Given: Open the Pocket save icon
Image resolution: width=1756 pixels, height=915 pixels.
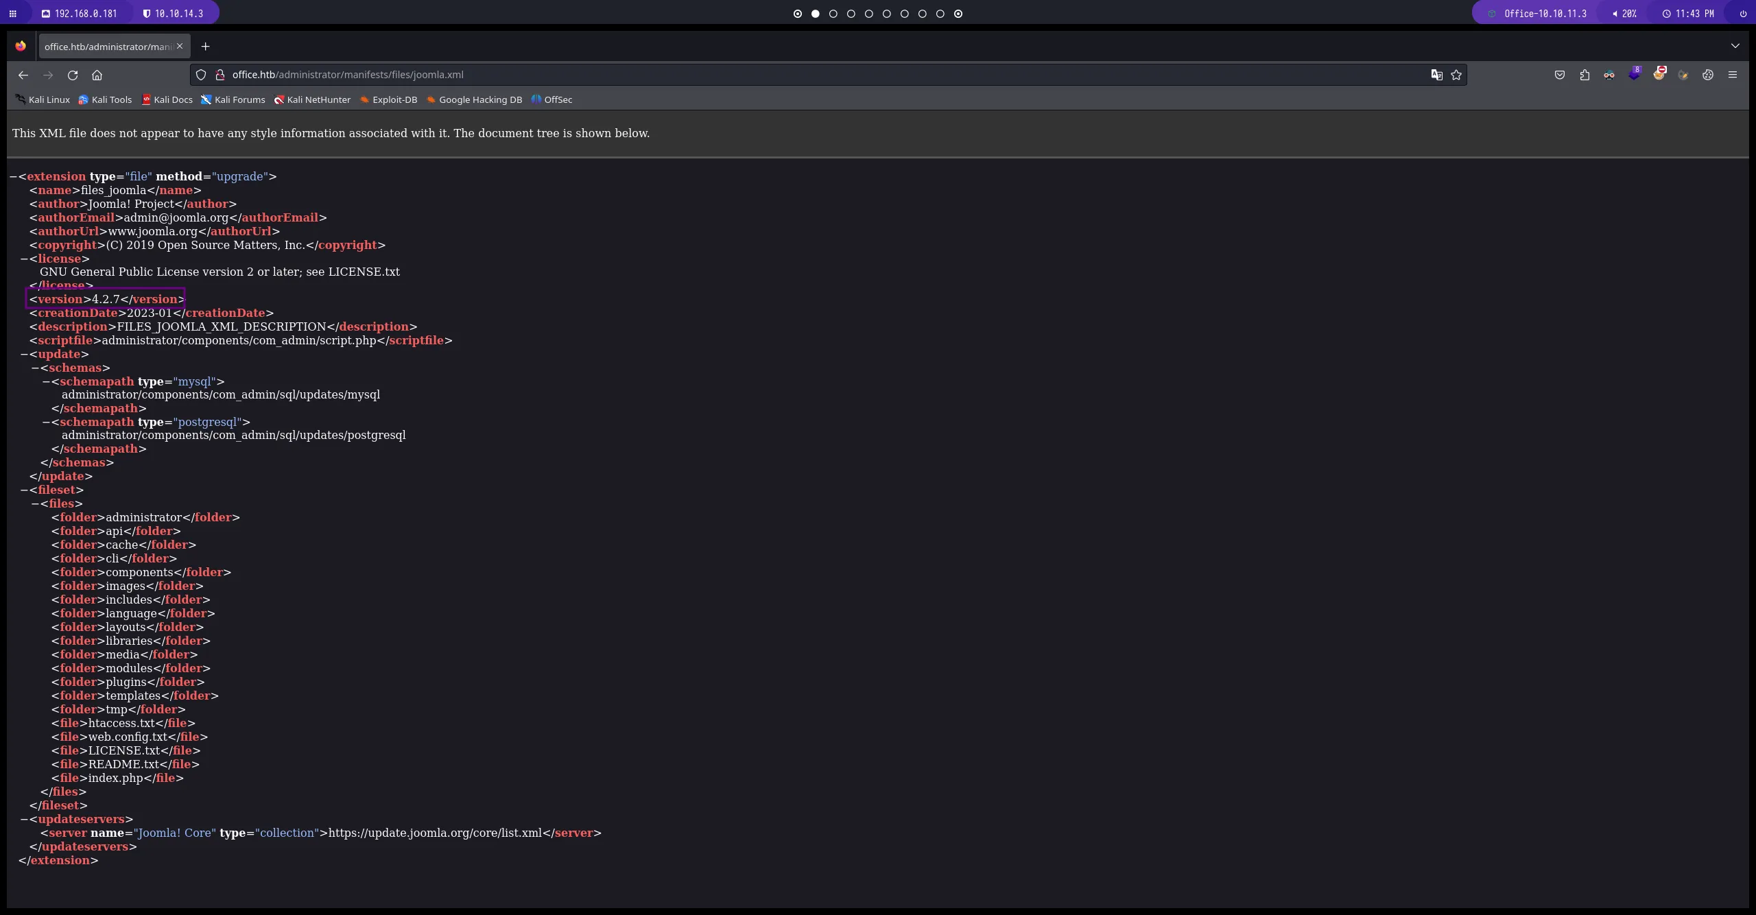Looking at the screenshot, I should point(1559,75).
